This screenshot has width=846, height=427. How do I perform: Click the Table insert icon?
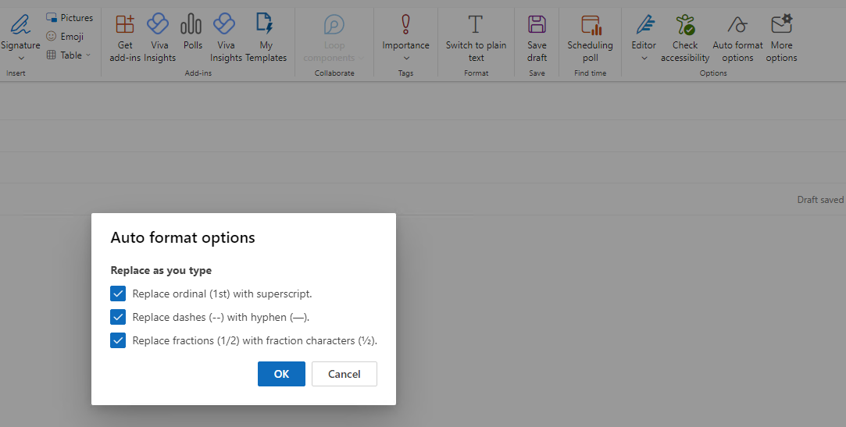(52, 55)
